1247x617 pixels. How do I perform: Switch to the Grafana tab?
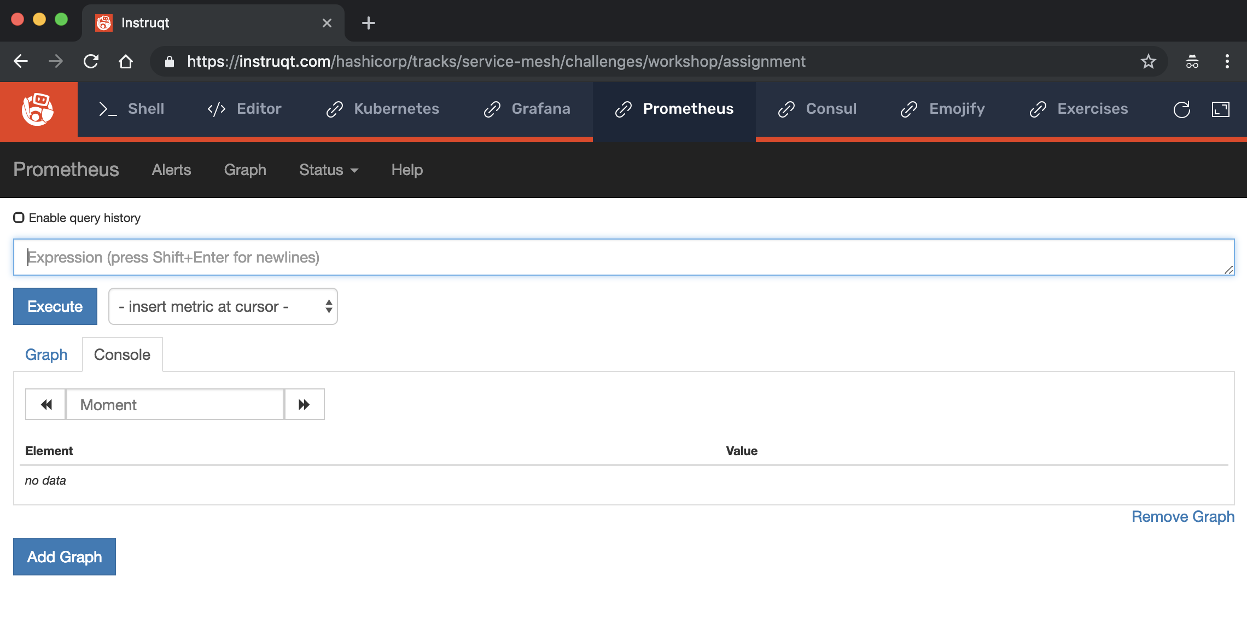click(x=527, y=109)
